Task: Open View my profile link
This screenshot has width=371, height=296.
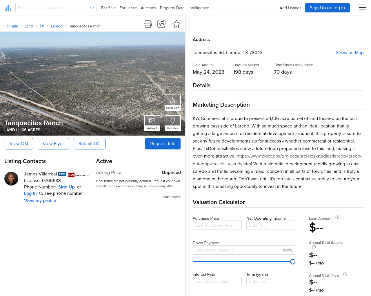Action: [40, 201]
